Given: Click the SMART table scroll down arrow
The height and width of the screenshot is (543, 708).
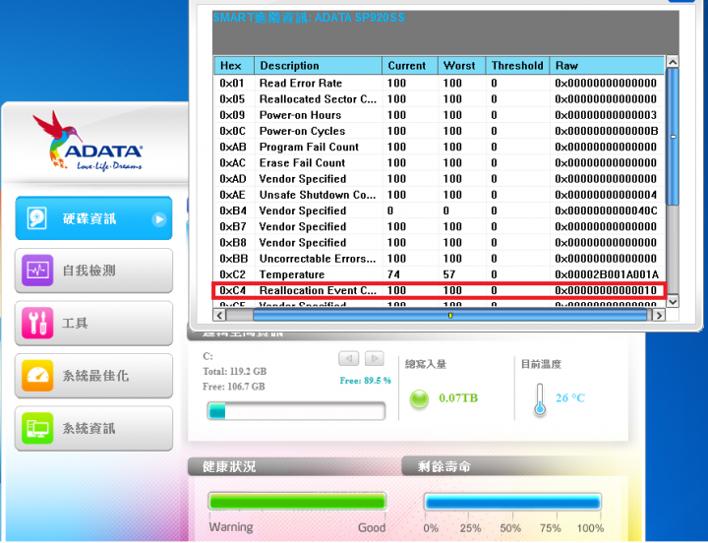Looking at the screenshot, I should [x=673, y=301].
